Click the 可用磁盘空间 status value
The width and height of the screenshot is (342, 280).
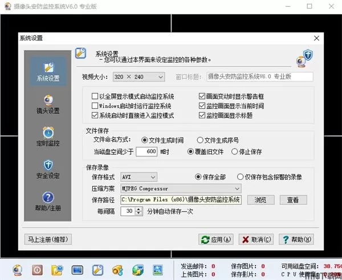click(333, 266)
